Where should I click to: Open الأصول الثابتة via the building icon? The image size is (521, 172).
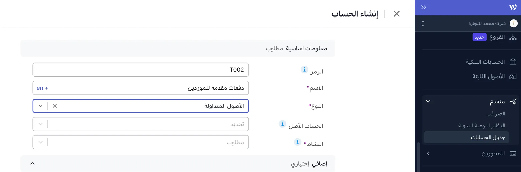(x=513, y=76)
